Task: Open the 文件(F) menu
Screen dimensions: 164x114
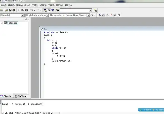Action: click(3, 5)
